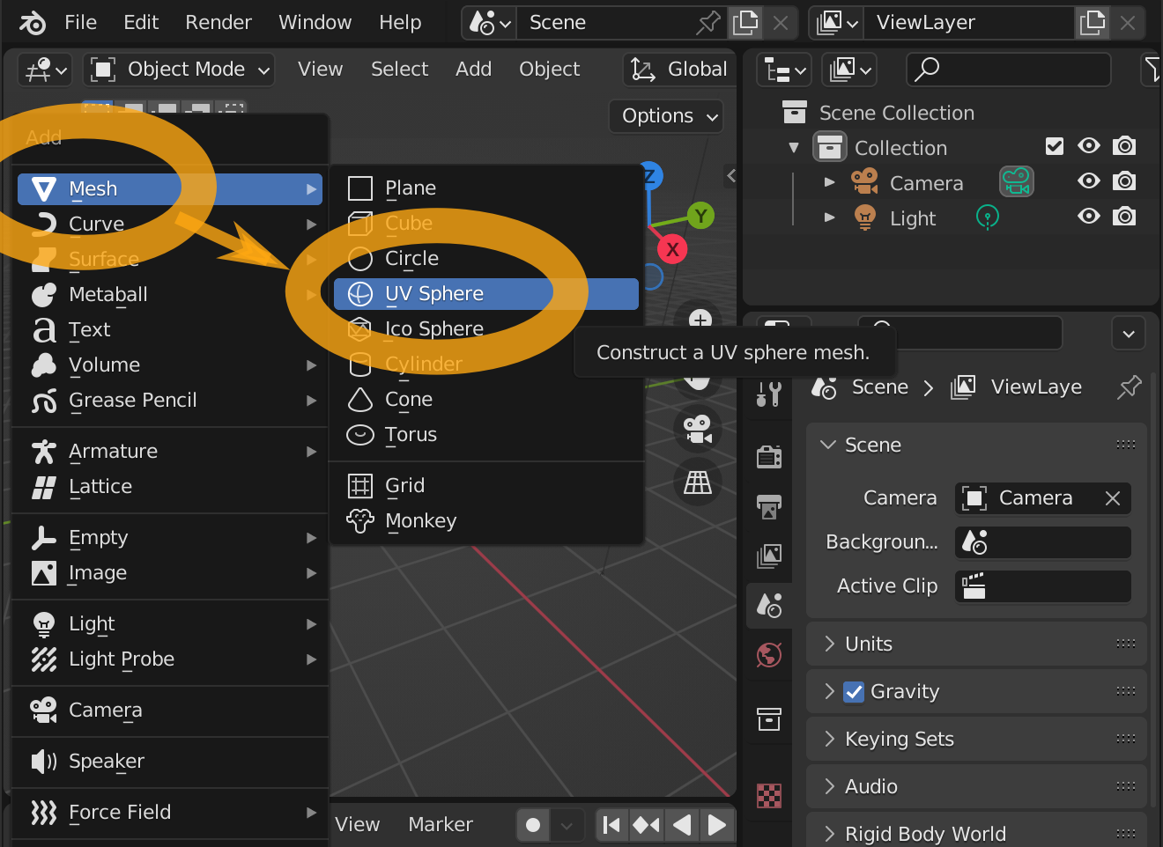Viewport: 1163px width, 847px height.
Task: Open the Edit menu
Action: coord(141,23)
